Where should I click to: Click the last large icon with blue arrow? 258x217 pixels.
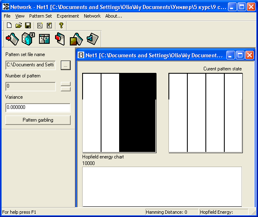[92, 39]
